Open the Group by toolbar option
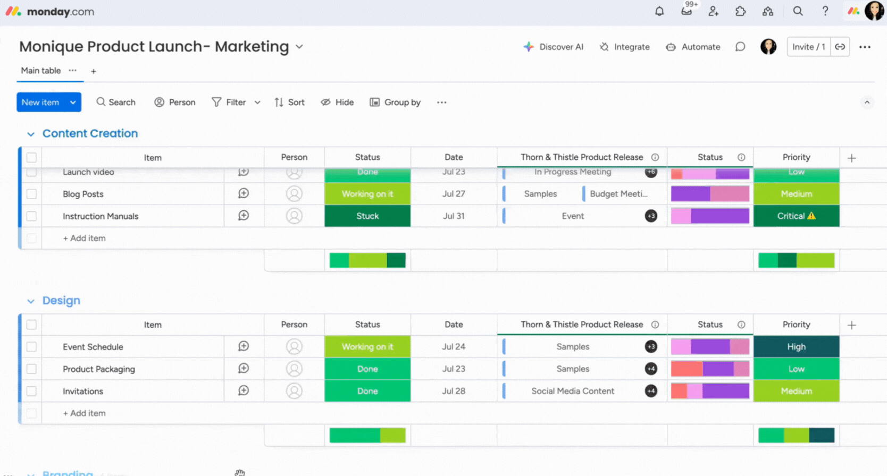The height and width of the screenshot is (476, 887). [x=395, y=103]
